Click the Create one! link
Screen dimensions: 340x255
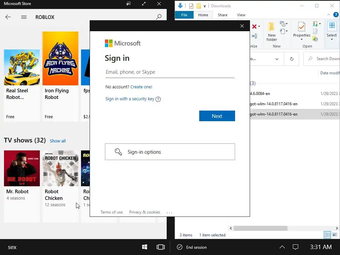141,87
